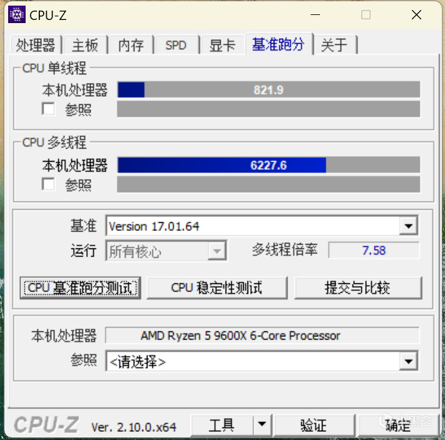
Task: Enable the single-thread 参照 checkbox
Action: [x=48, y=109]
